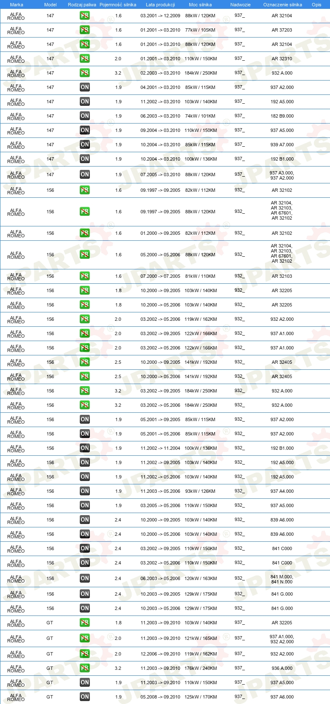This screenshot has height=704, width=330.
Task: Click the Moc silnika column header
Action: tap(200, 5)
